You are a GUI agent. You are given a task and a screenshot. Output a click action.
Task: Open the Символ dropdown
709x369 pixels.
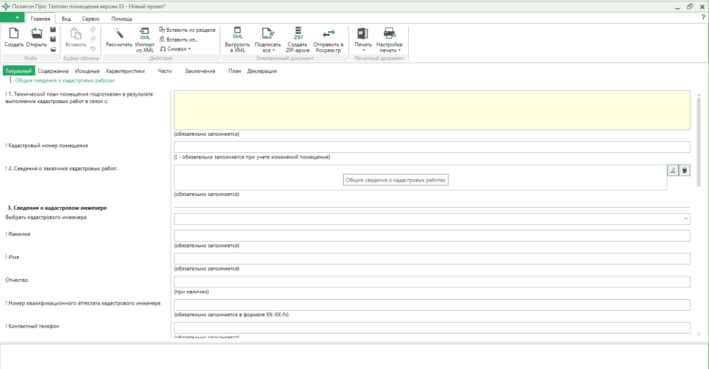175,49
